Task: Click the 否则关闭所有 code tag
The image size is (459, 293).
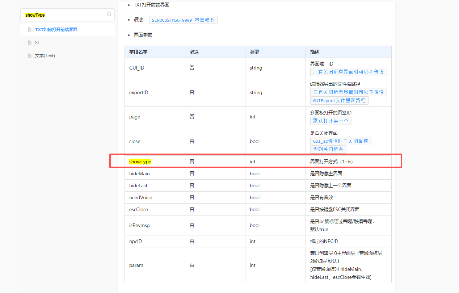Action: (x=328, y=149)
